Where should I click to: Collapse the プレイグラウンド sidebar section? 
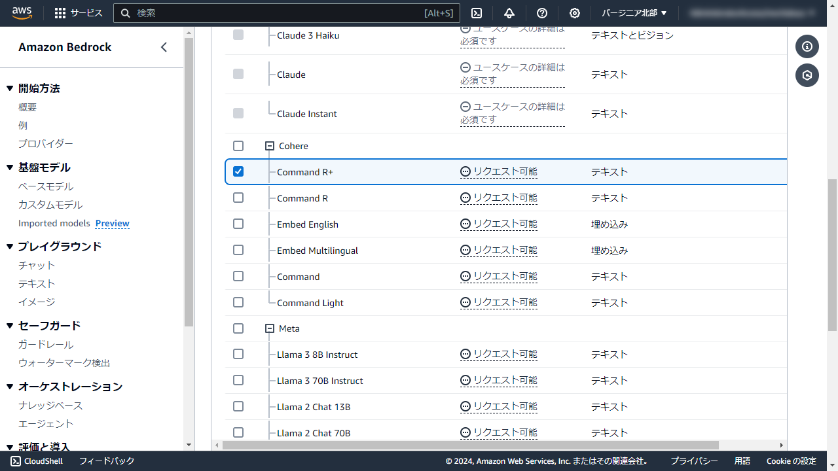coord(10,247)
